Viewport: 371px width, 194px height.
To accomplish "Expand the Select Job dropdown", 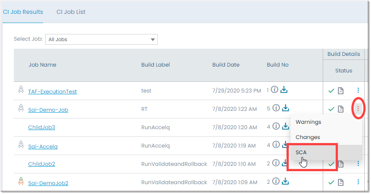I will (x=153, y=39).
